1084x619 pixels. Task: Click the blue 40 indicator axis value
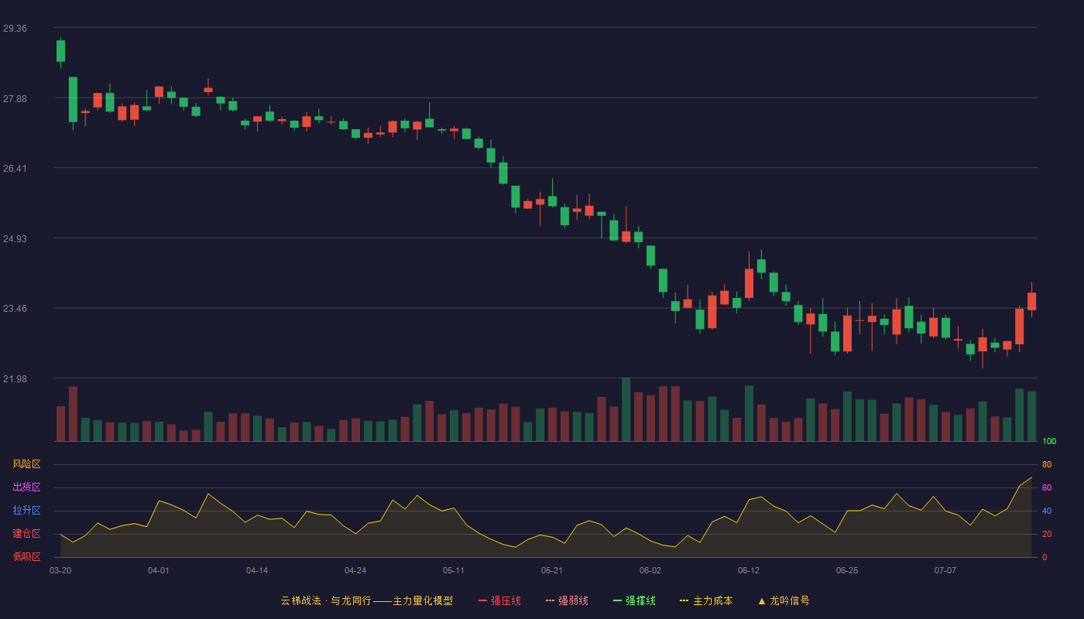pyautogui.click(x=1047, y=511)
